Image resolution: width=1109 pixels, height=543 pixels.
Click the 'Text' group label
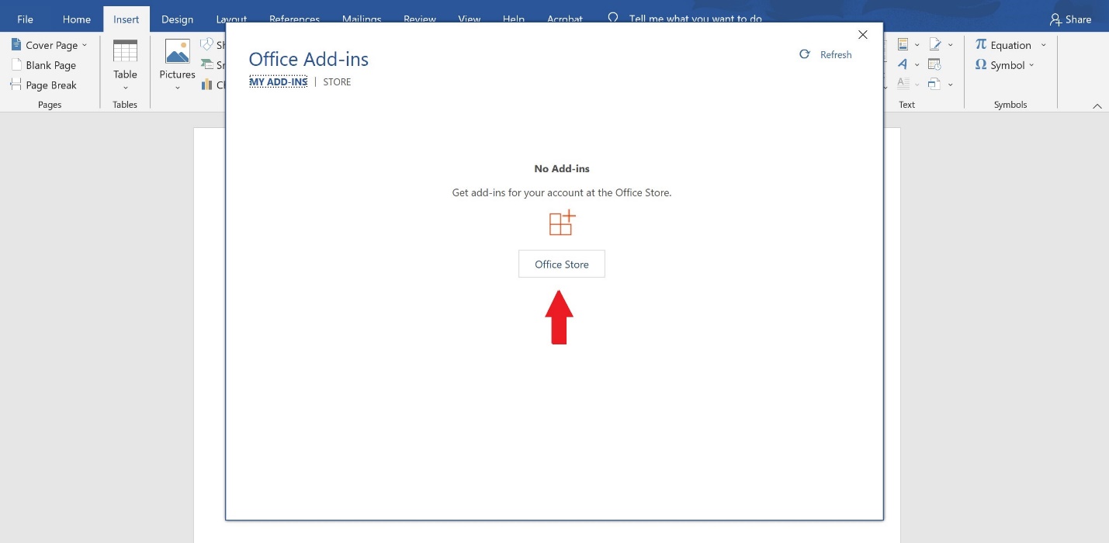pos(907,105)
